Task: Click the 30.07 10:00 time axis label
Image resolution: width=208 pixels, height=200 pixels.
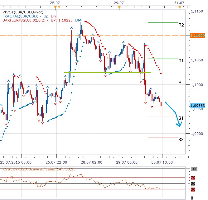Action: point(162,162)
